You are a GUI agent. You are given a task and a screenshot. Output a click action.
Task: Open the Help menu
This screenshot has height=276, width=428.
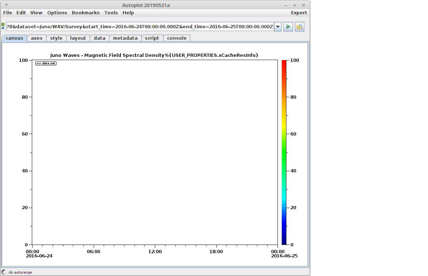click(x=128, y=13)
